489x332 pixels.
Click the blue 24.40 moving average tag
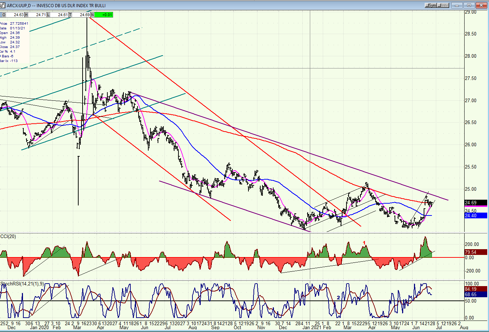tap(475, 215)
